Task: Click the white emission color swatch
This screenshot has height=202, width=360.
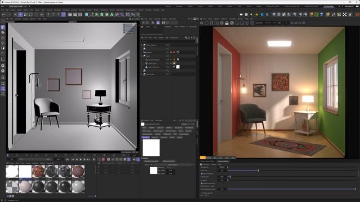Action: (151, 148)
